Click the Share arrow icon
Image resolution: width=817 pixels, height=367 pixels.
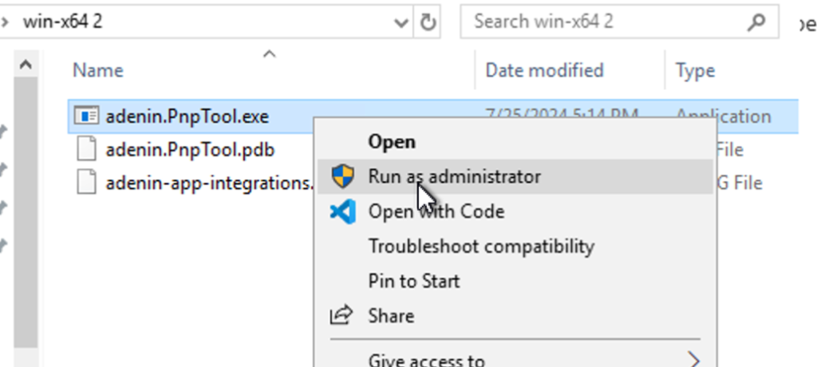pos(341,315)
